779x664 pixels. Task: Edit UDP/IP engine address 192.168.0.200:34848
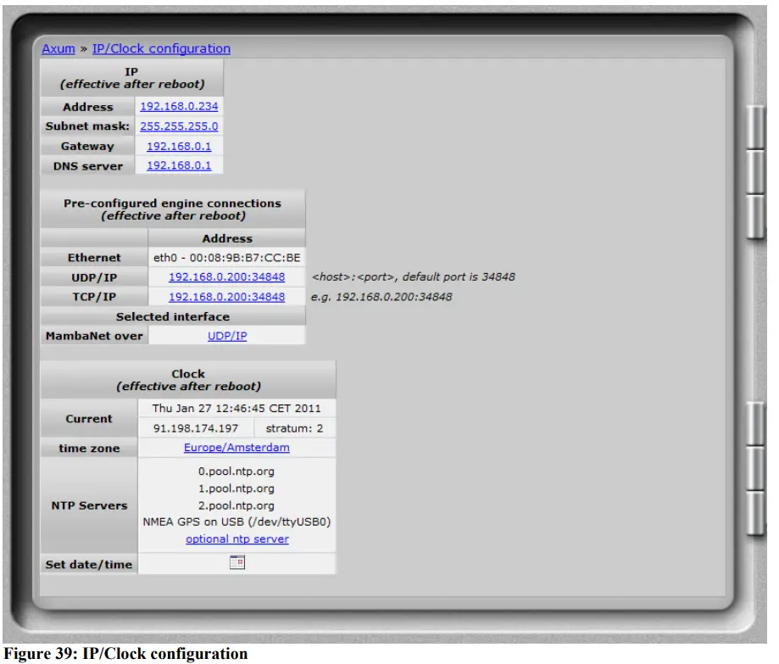(226, 276)
